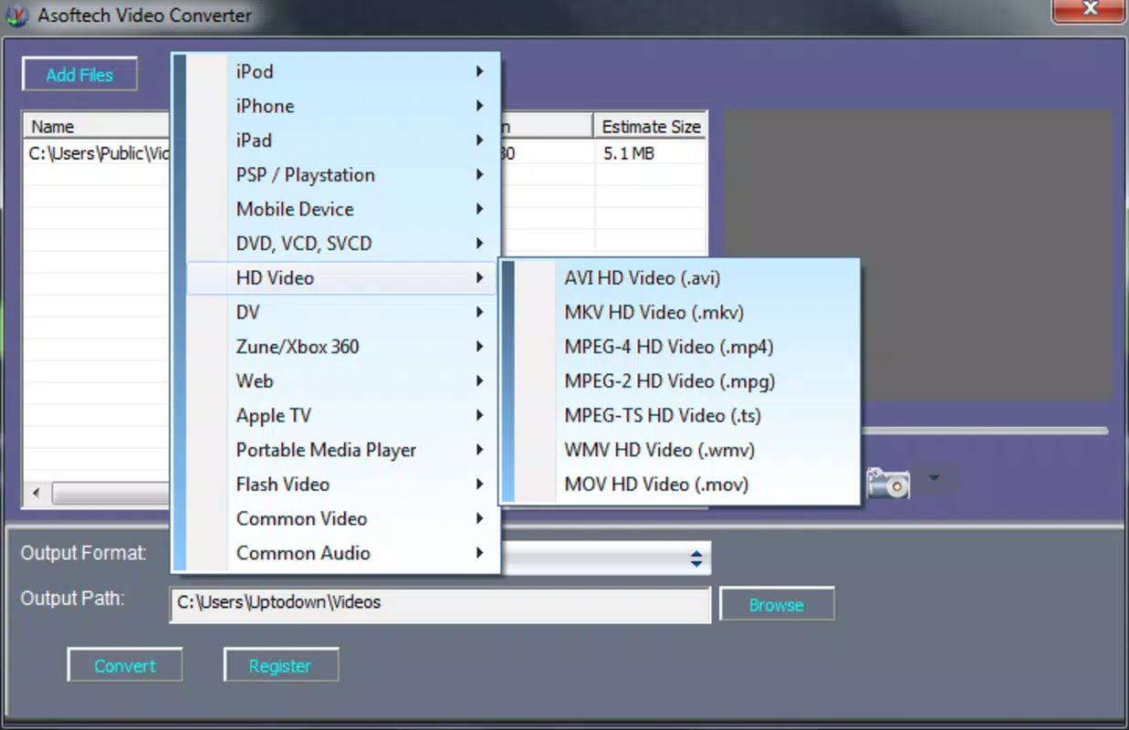The width and height of the screenshot is (1129, 730).
Task: Click the Asoftech app icon in title bar
Action: [16, 16]
